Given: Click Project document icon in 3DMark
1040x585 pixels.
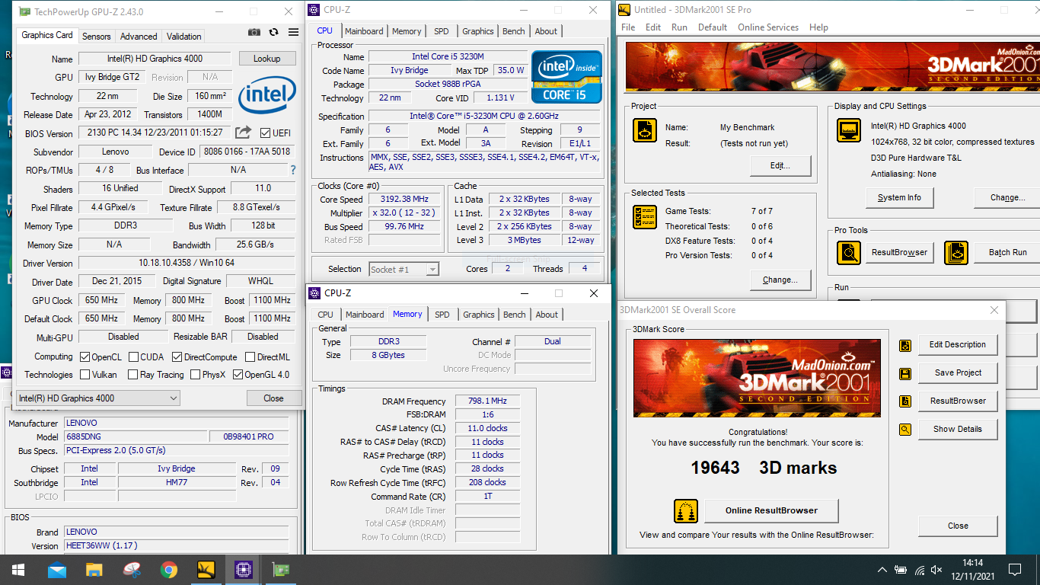Looking at the screenshot, I should click(x=645, y=130).
